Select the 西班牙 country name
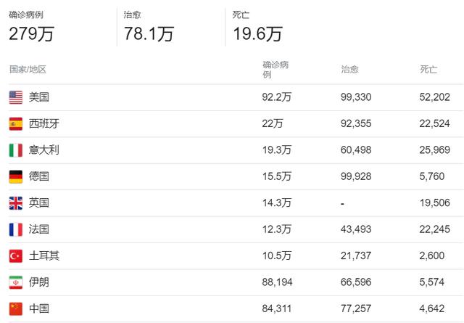Image resolution: width=464 pixels, height=323 pixels. [44, 123]
